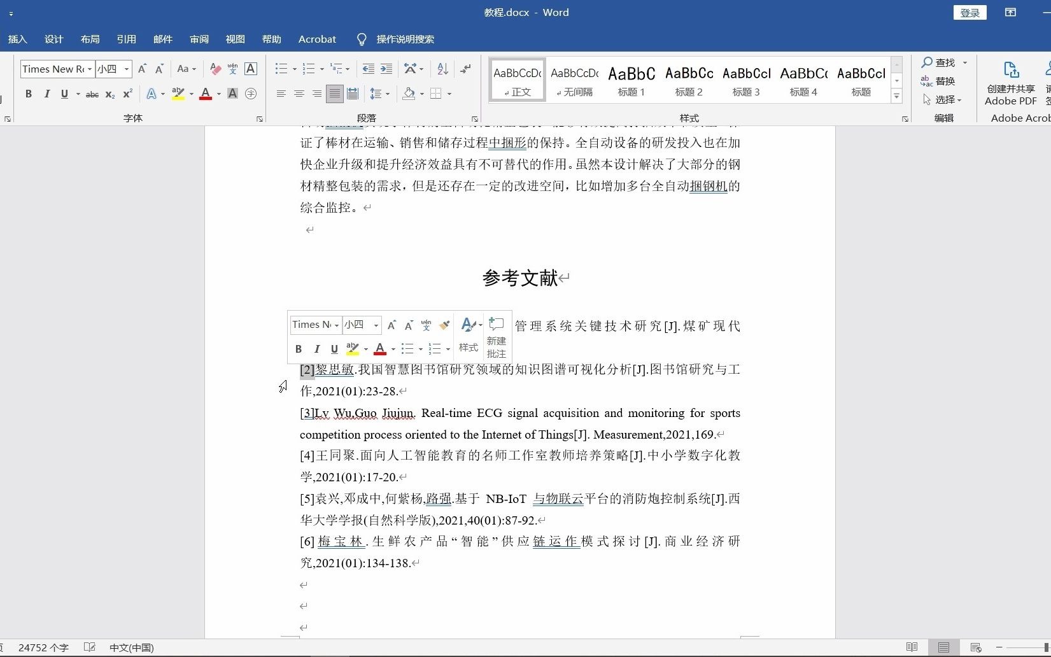The image size is (1051, 657).
Task: Toggle Bold in the floating mini toolbar
Action: coord(299,349)
